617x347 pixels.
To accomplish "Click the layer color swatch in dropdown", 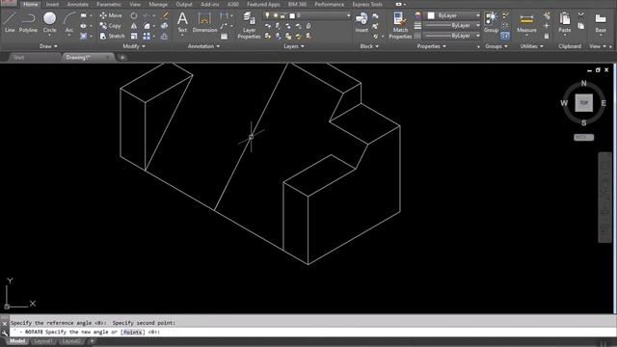I will click(x=292, y=15).
